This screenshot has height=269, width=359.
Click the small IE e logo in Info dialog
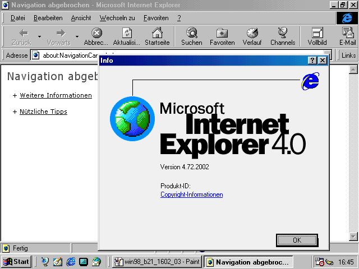310,81
